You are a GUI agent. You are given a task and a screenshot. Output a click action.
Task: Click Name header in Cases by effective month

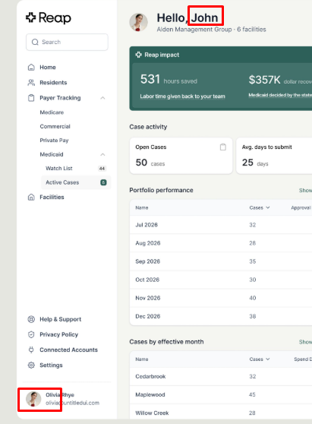[x=142, y=359]
